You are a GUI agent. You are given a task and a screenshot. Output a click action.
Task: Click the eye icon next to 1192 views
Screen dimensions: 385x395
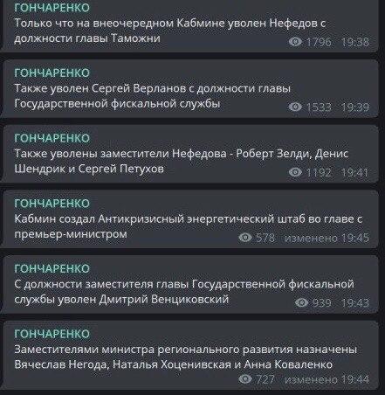pyautogui.click(x=295, y=172)
